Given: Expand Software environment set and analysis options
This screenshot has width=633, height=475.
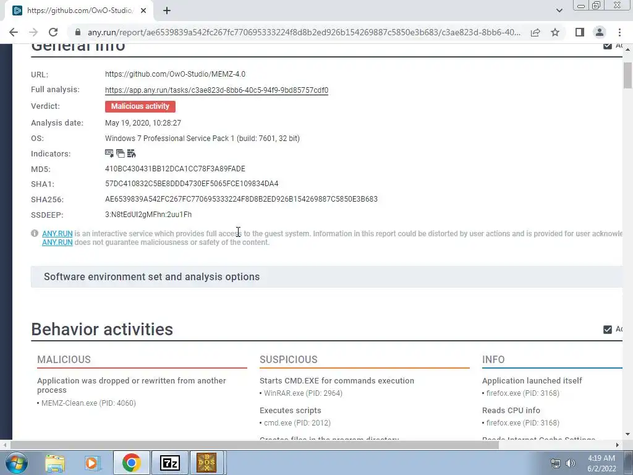Looking at the screenshot, I should [326, 276].
